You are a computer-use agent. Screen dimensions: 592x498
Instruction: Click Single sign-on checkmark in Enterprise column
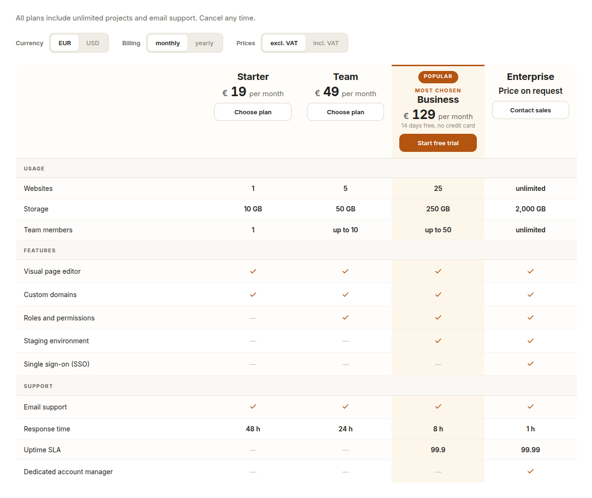[531, 364]
